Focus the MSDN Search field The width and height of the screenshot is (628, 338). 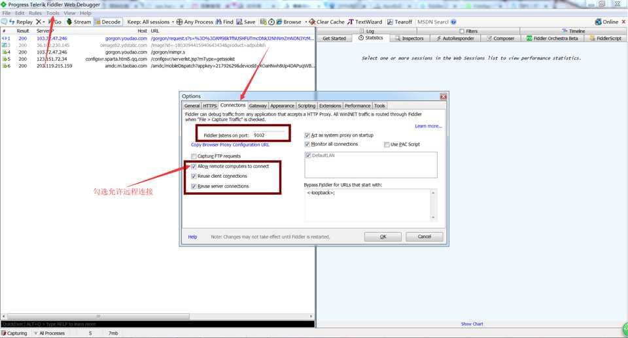(432, 22)
